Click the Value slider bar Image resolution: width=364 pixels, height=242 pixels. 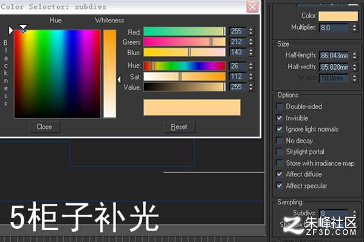(185, 87)
